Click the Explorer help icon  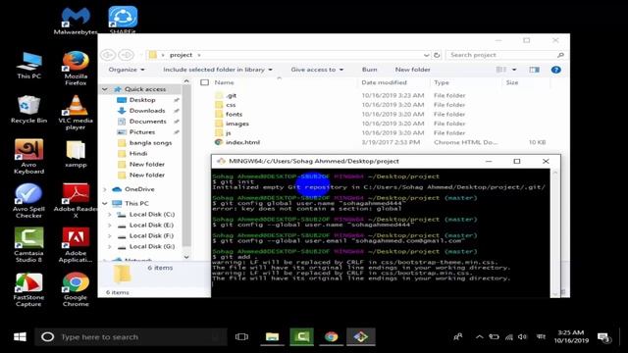556,70
